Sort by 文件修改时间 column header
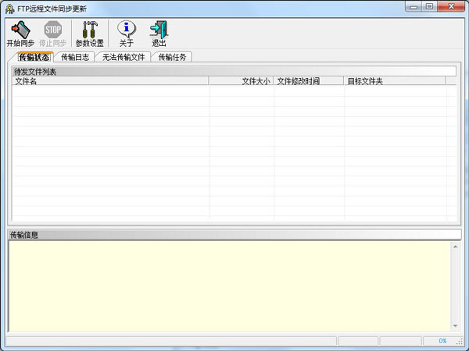This screenshot has width=469, height=351. tap(309, 81)
